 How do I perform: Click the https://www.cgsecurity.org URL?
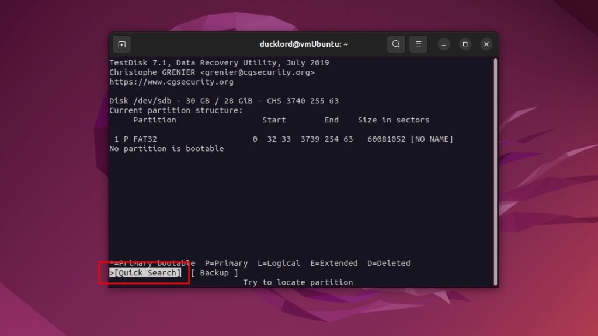(171, 82)
